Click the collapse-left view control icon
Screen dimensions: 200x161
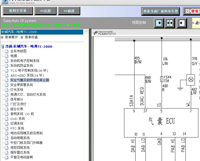(x=182, y=23)
